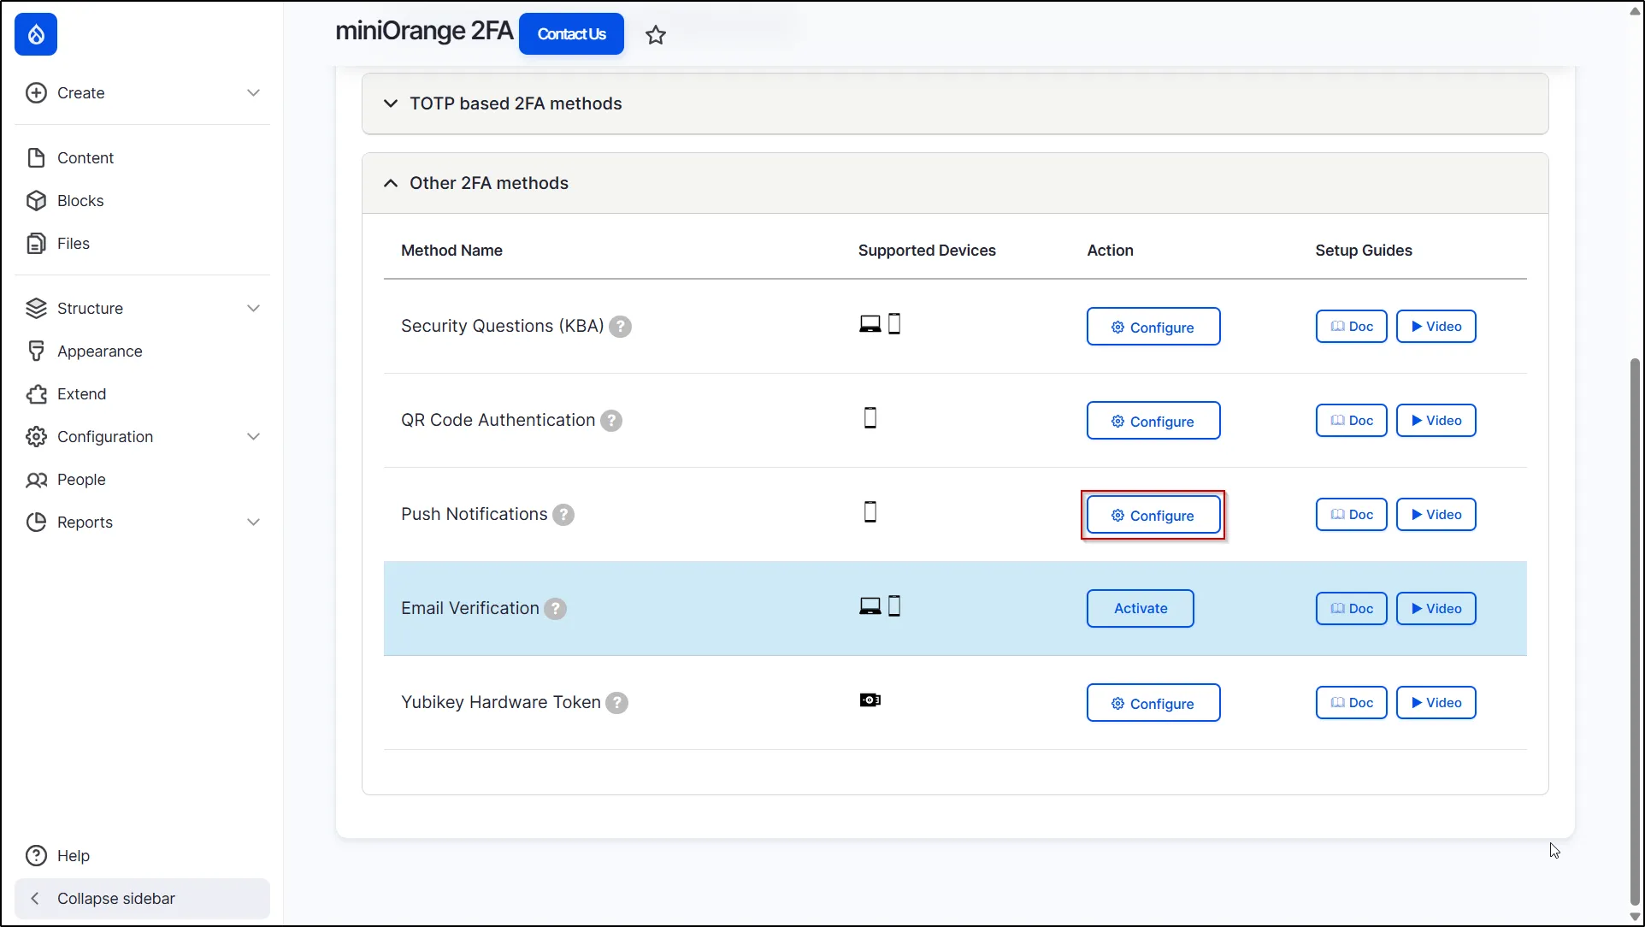Viewport: 1645px width, 927px height.
Task: Click the Supported Devices column header
Action: [927, 251]
